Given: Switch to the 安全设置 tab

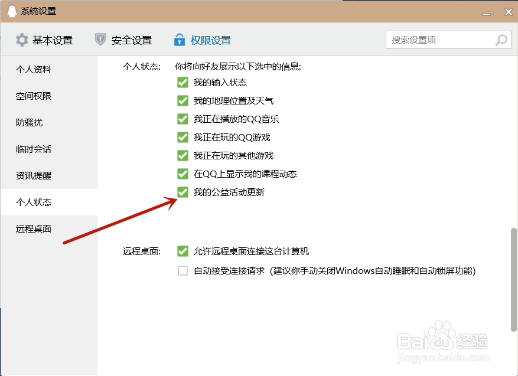Looking at the screenshot, I should pyautogui.click(x=123, y=40).
